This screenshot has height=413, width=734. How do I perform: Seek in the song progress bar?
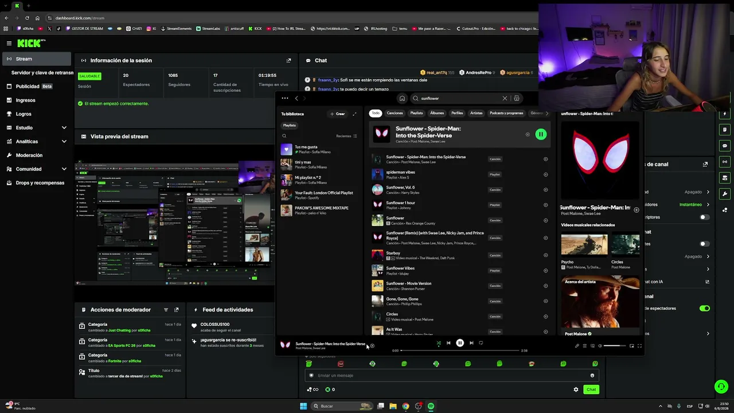[x=460, y=350]
